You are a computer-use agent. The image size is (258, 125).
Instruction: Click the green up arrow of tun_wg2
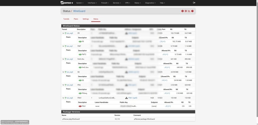(66, 59)
